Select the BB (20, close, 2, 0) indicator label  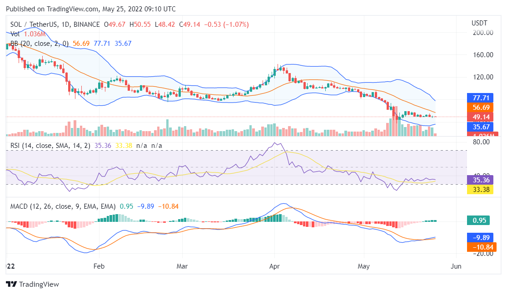[x=40, y=44]
